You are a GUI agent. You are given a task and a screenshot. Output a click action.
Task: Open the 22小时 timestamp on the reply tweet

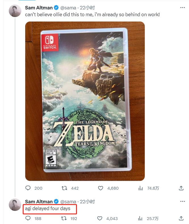tap(87, 202)
